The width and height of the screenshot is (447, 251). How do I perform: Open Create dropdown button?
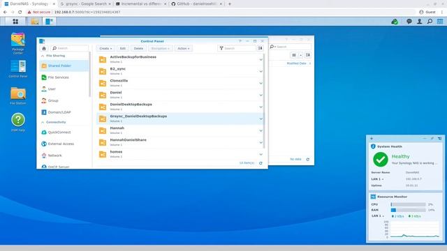[105, 48]
